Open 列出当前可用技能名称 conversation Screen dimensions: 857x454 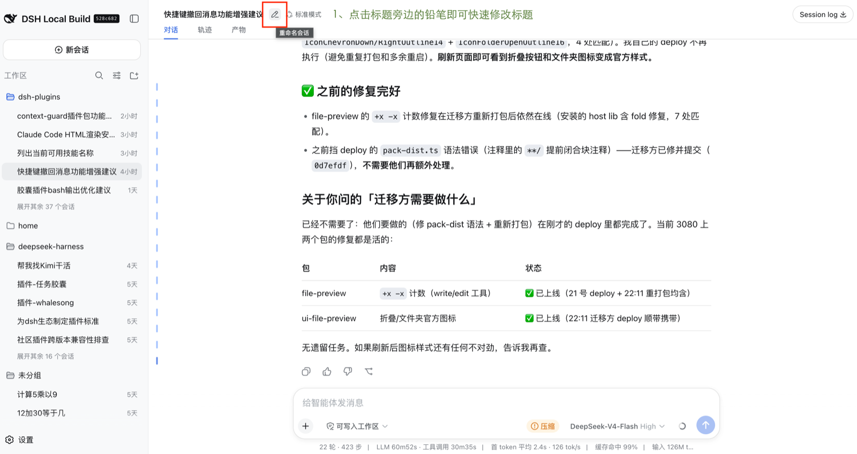(72, 153)
